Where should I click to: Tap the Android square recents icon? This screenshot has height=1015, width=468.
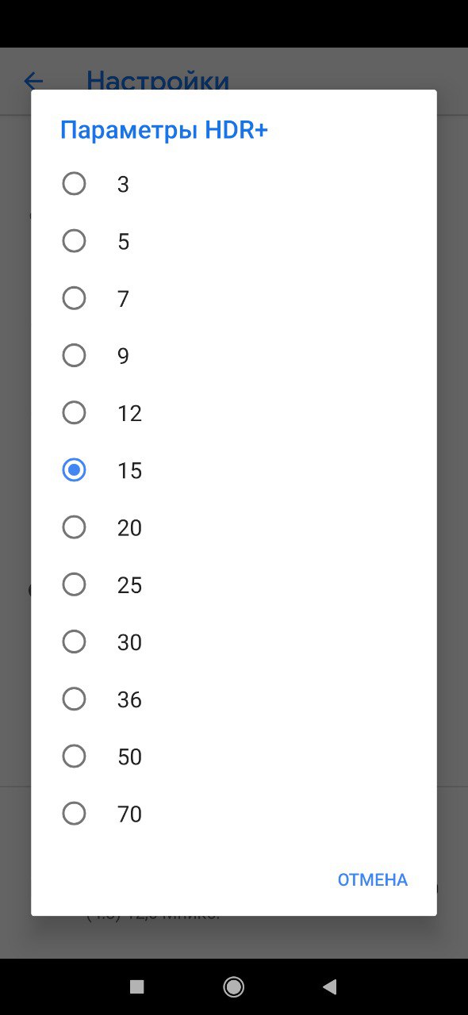137,986
